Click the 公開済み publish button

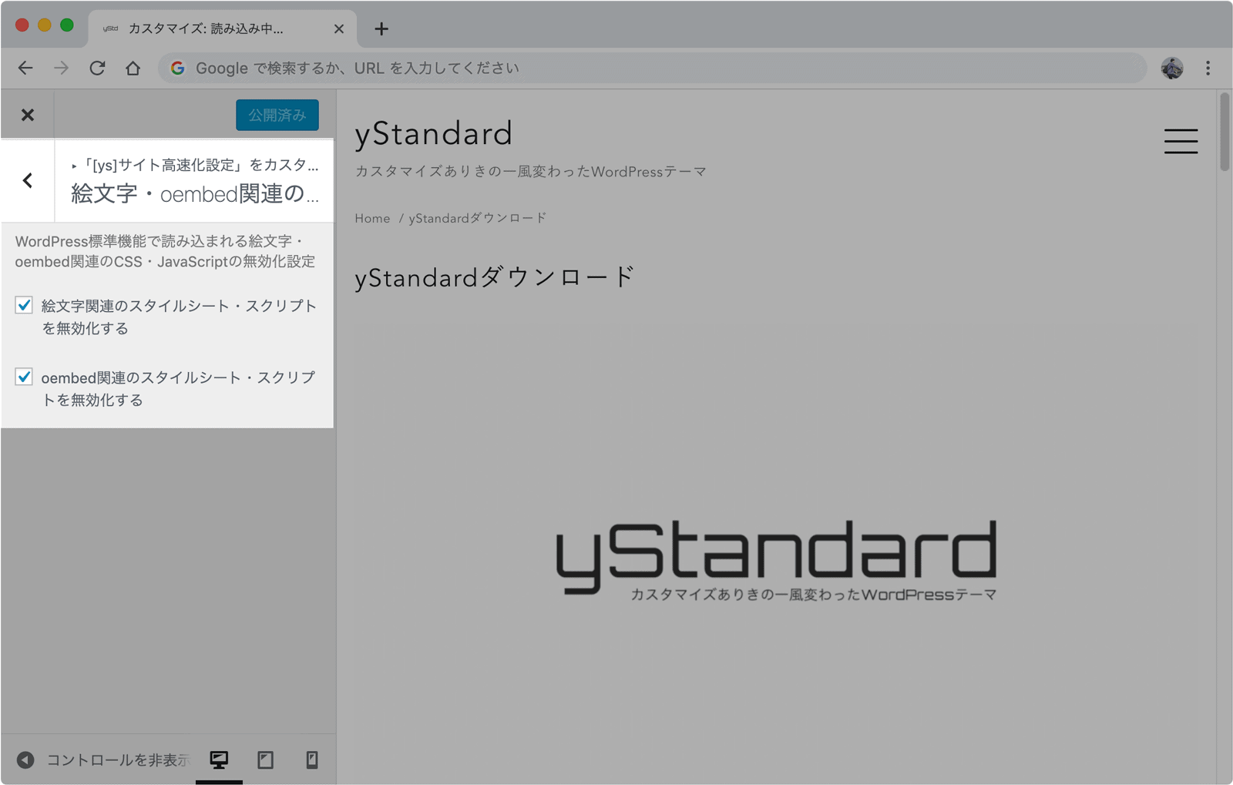click(277, 115)
